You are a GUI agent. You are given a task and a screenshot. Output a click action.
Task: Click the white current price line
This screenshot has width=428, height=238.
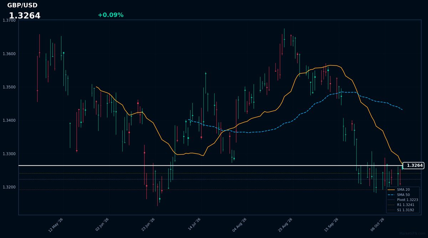tap(210, 165)
